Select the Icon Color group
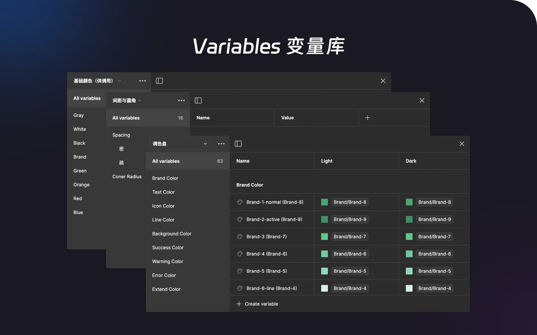The height and width of the screenshot is (335, 537). 163,206
